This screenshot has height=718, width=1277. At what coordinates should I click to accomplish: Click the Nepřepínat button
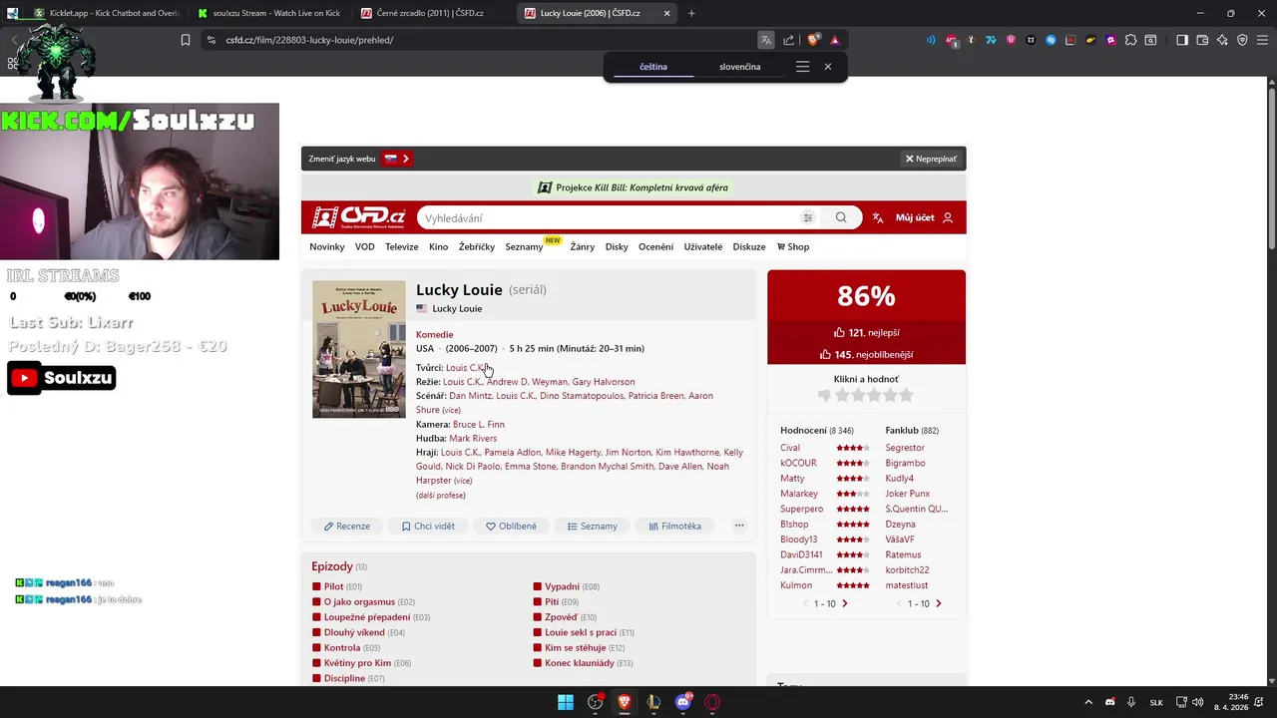[x=931, y=159]
